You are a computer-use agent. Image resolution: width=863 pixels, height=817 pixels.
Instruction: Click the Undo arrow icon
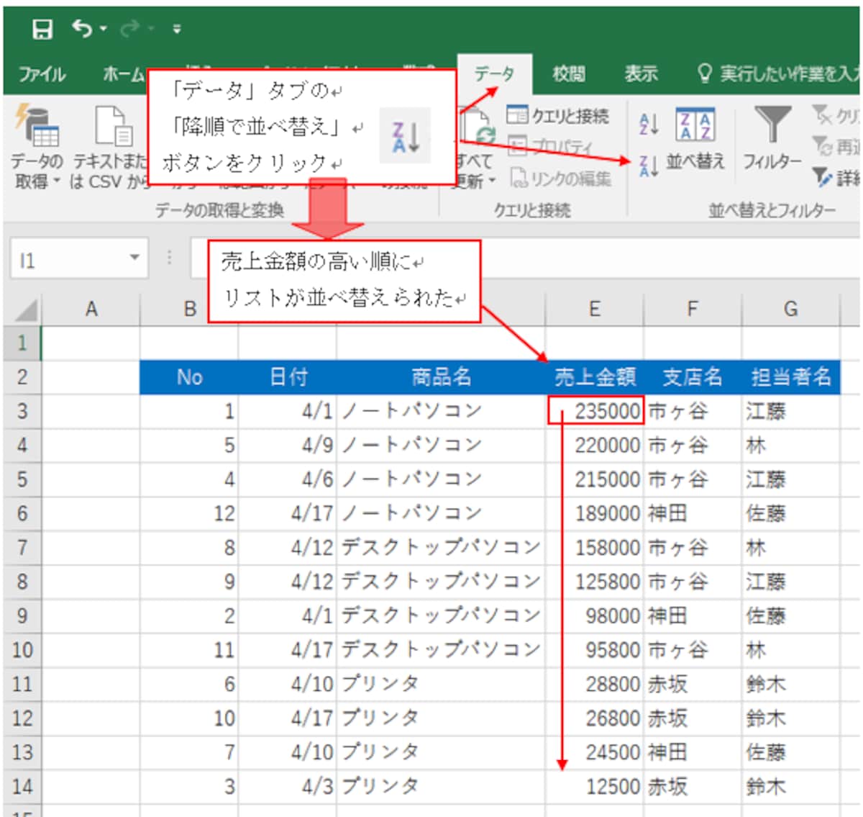point(81,29)
